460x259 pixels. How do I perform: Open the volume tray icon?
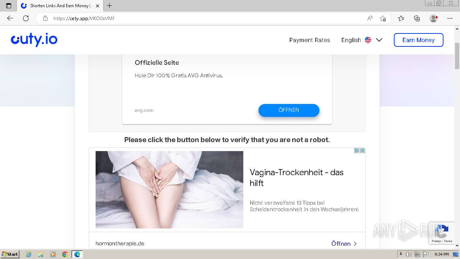tap(408, 254)
